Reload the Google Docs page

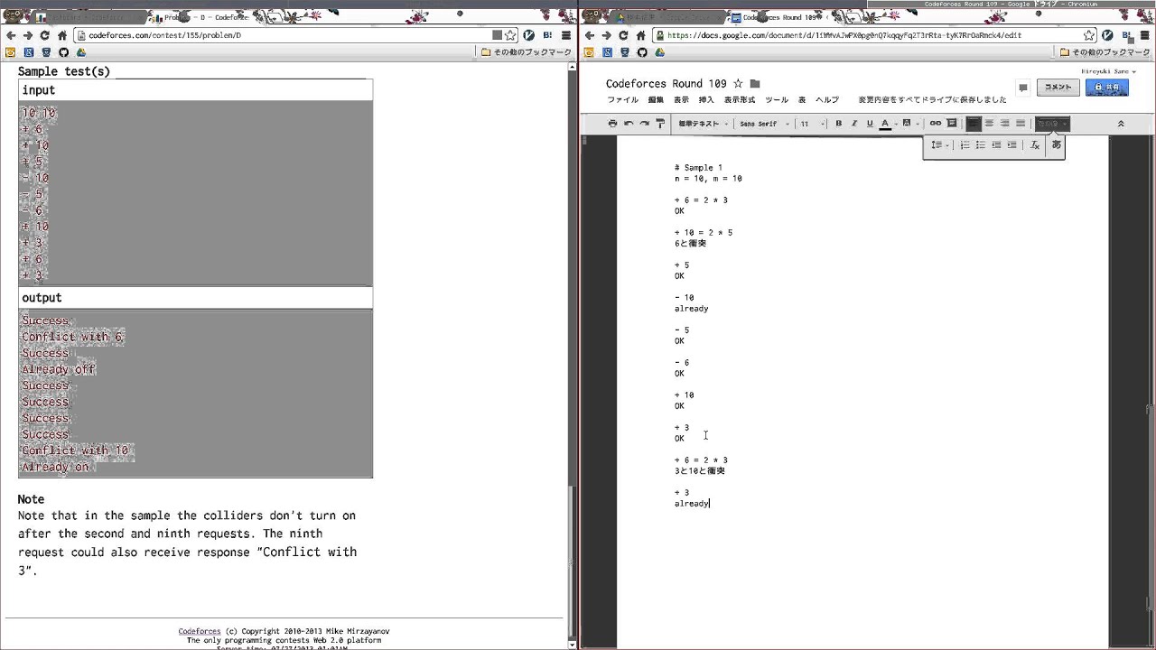tap(623, 35)
